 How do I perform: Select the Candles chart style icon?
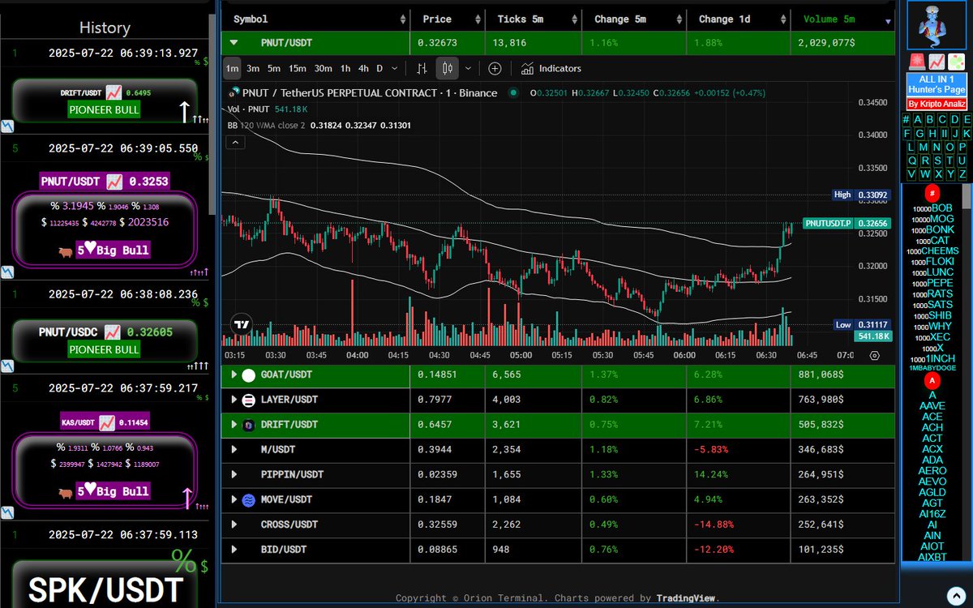pos(448,69)
